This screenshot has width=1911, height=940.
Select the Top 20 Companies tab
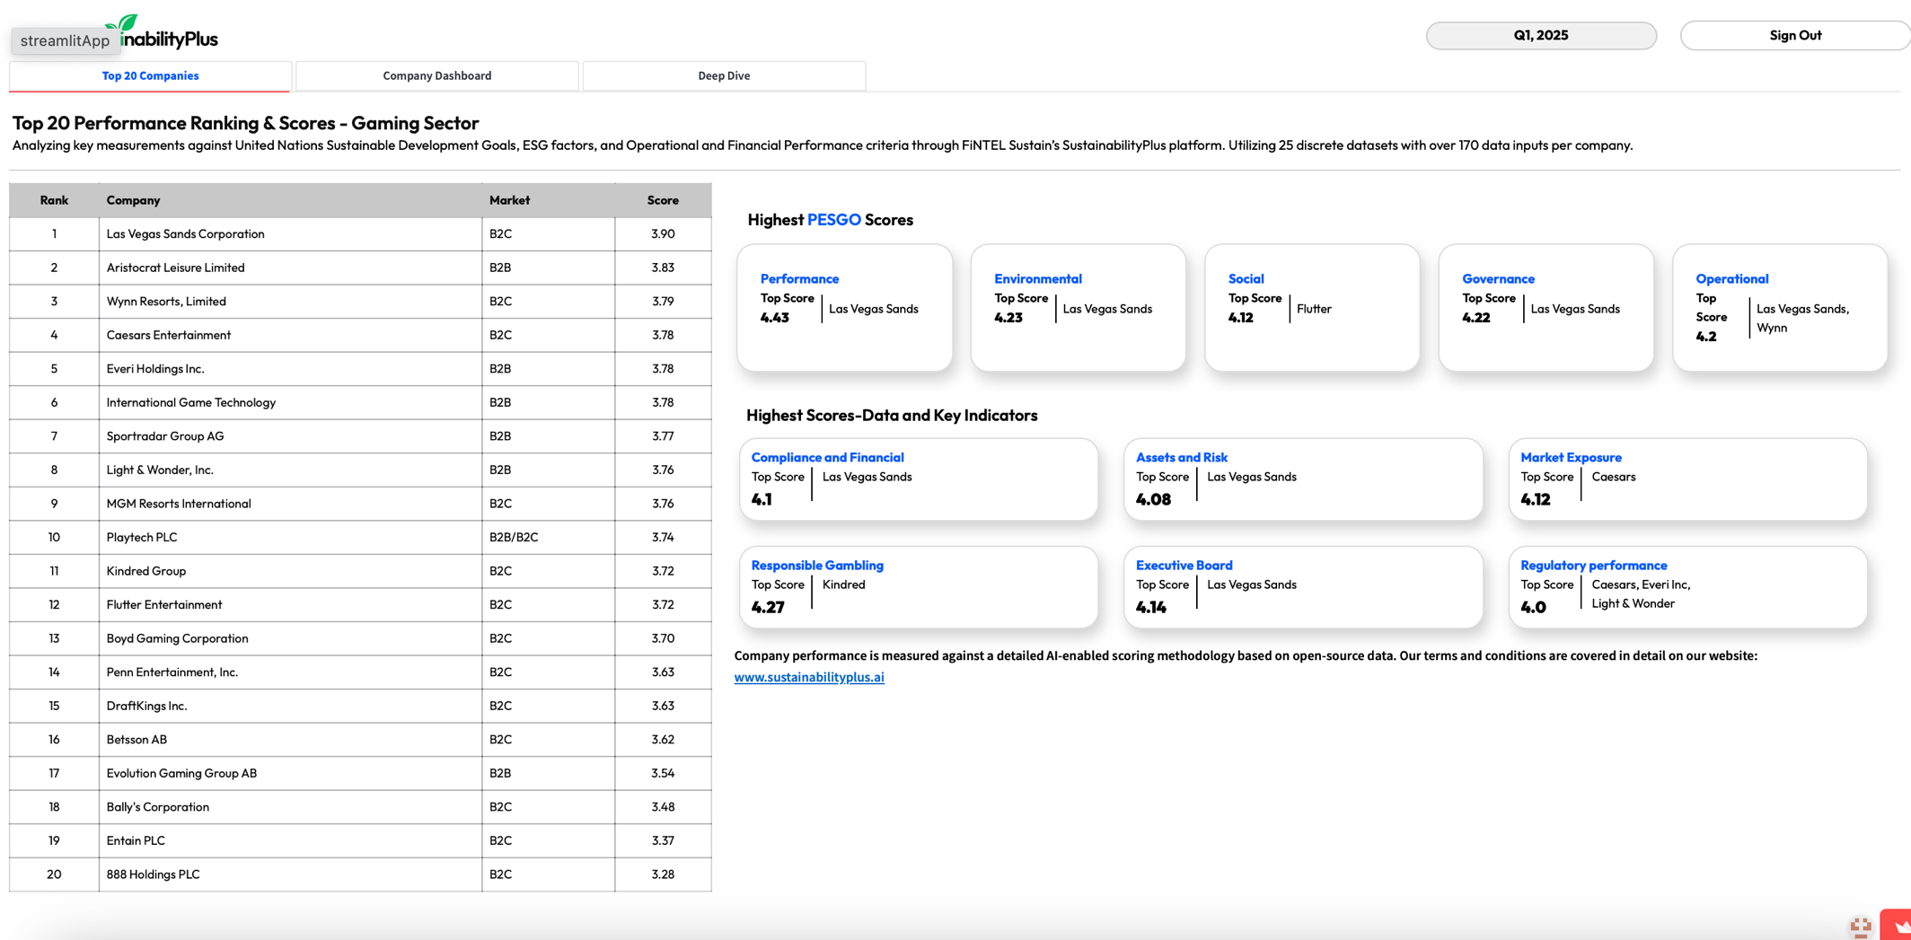click(x=150, y=76)
